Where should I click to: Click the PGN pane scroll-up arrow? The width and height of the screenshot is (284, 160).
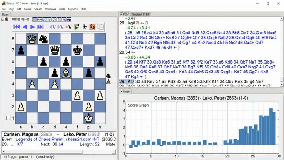point(282,19)
